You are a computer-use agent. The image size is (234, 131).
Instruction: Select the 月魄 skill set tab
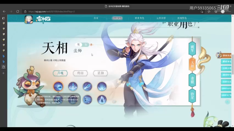click(60, 73)
